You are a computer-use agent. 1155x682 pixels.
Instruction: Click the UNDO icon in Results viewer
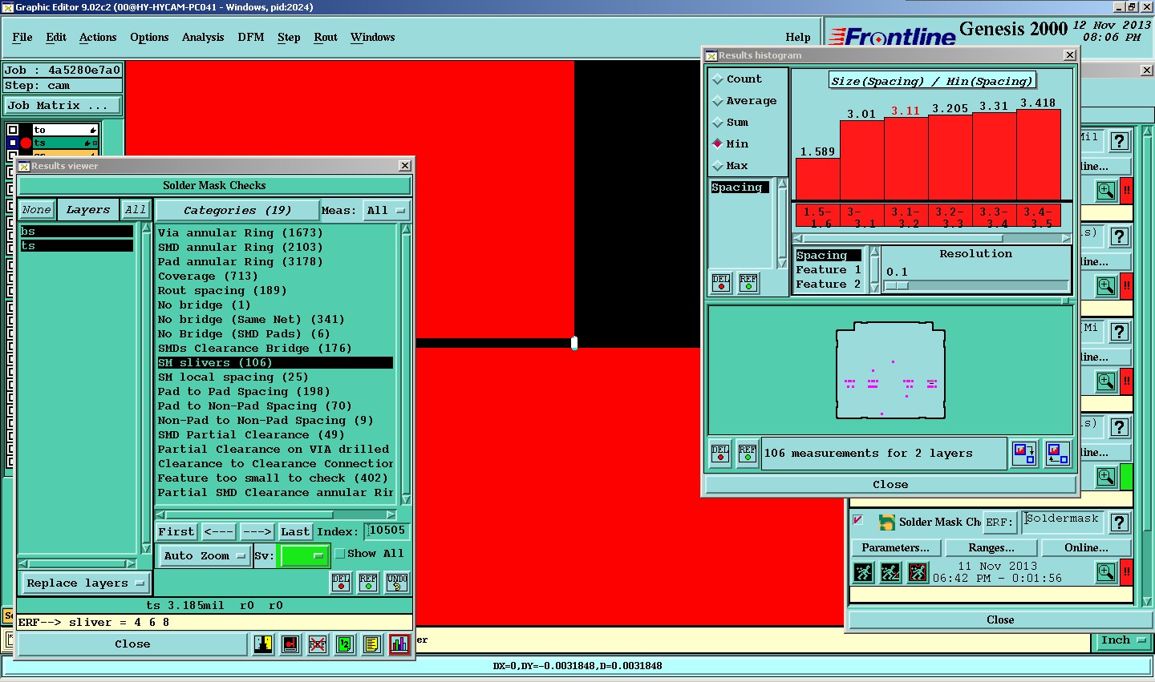397,583
